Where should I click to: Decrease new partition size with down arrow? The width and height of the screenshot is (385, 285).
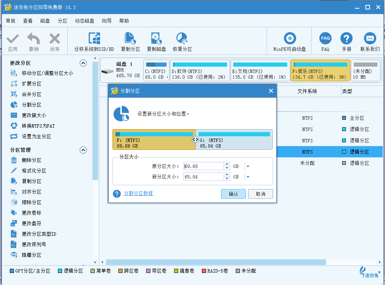(x=227, y=178)
